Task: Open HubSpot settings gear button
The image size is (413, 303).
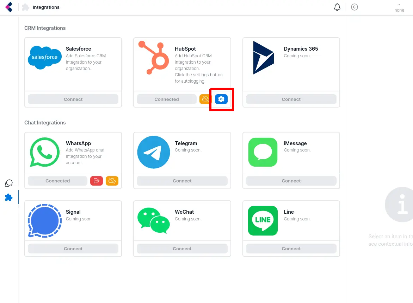Action: coord(221,99)
